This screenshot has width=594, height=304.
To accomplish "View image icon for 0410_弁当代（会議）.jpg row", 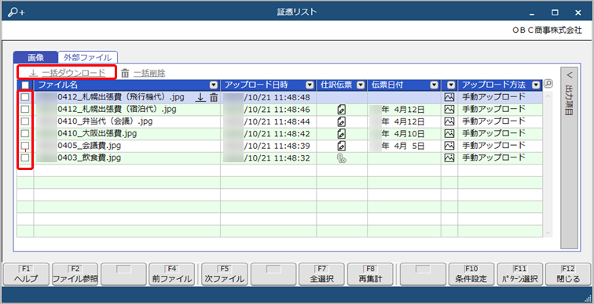I will click(449, 121).
